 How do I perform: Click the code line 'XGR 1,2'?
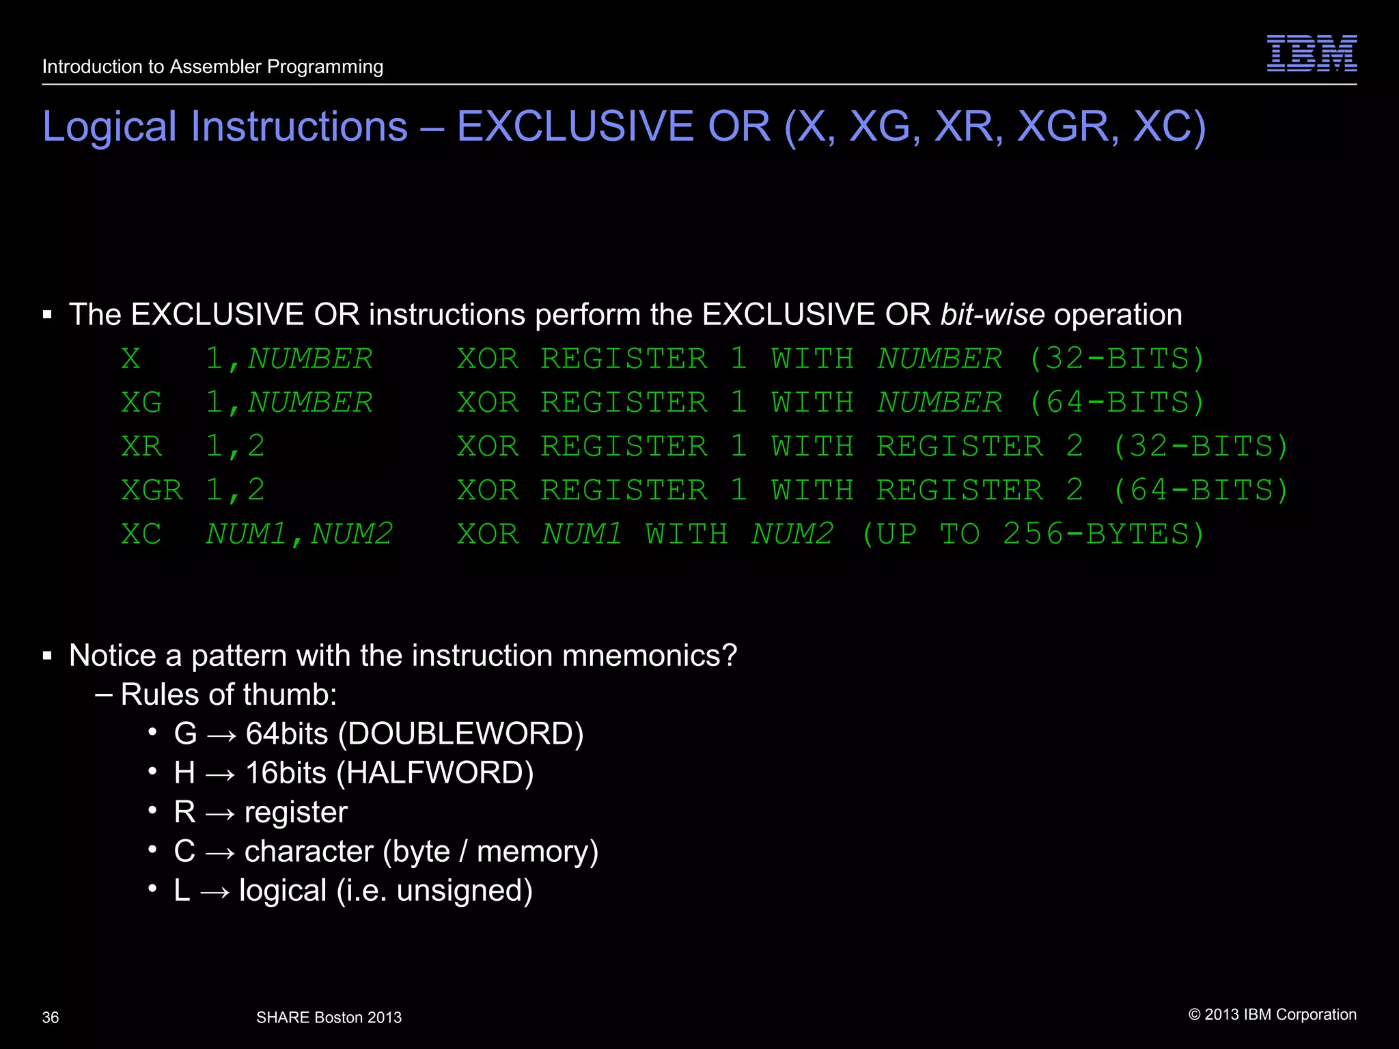point(193,490)
